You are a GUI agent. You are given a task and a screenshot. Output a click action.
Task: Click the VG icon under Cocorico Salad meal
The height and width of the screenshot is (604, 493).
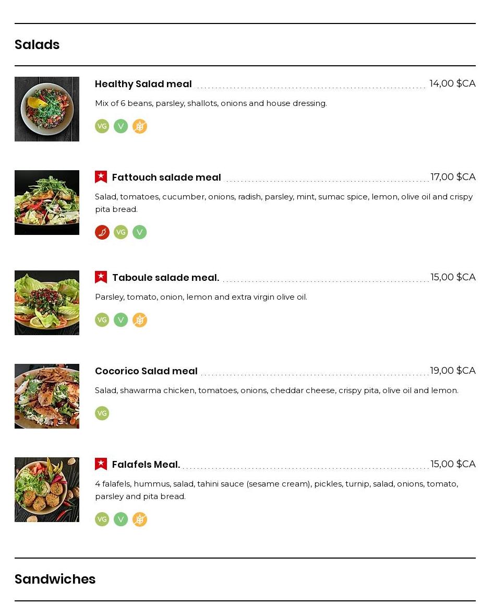[x=102, y=413]
